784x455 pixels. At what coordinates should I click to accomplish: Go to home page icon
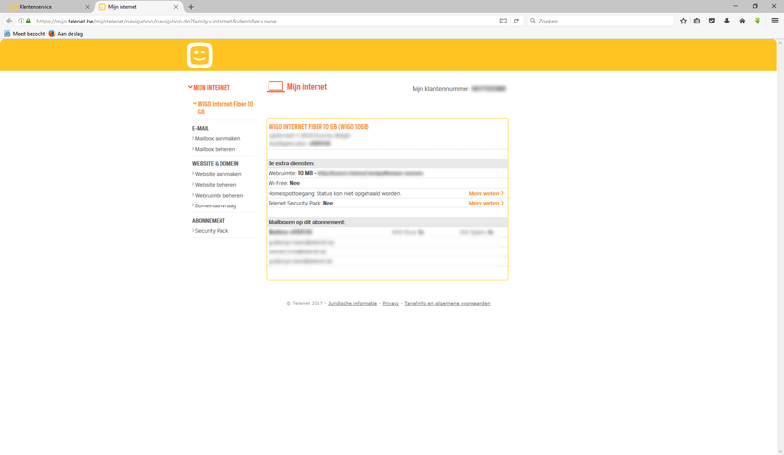[742, 21]
